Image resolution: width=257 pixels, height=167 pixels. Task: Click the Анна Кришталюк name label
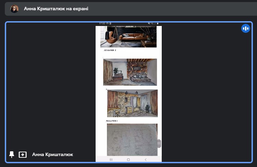pyautogui.click(x=53, y=155)
